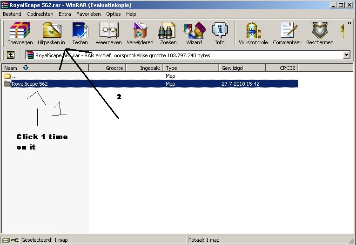
Task: Click the date 27-7-2010 15:42
Action: (241, 84)
